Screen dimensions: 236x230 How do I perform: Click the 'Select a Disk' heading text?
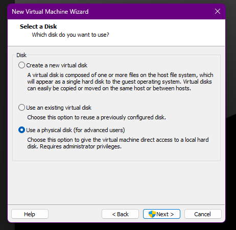tap(38, 27)
